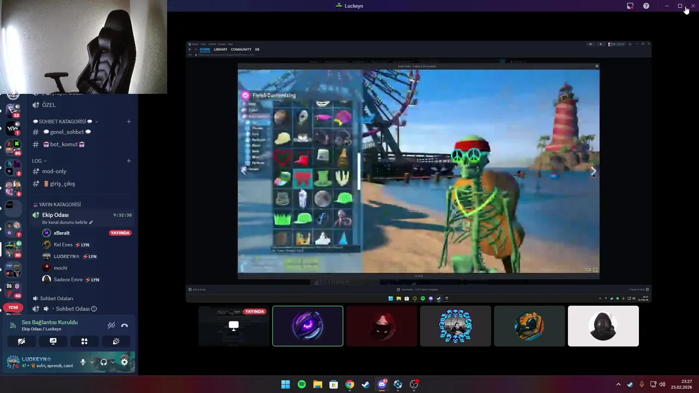Open File Explorer from taskbar
The height and width of the screenshot is (393, 699).
[x=317, y=384]
